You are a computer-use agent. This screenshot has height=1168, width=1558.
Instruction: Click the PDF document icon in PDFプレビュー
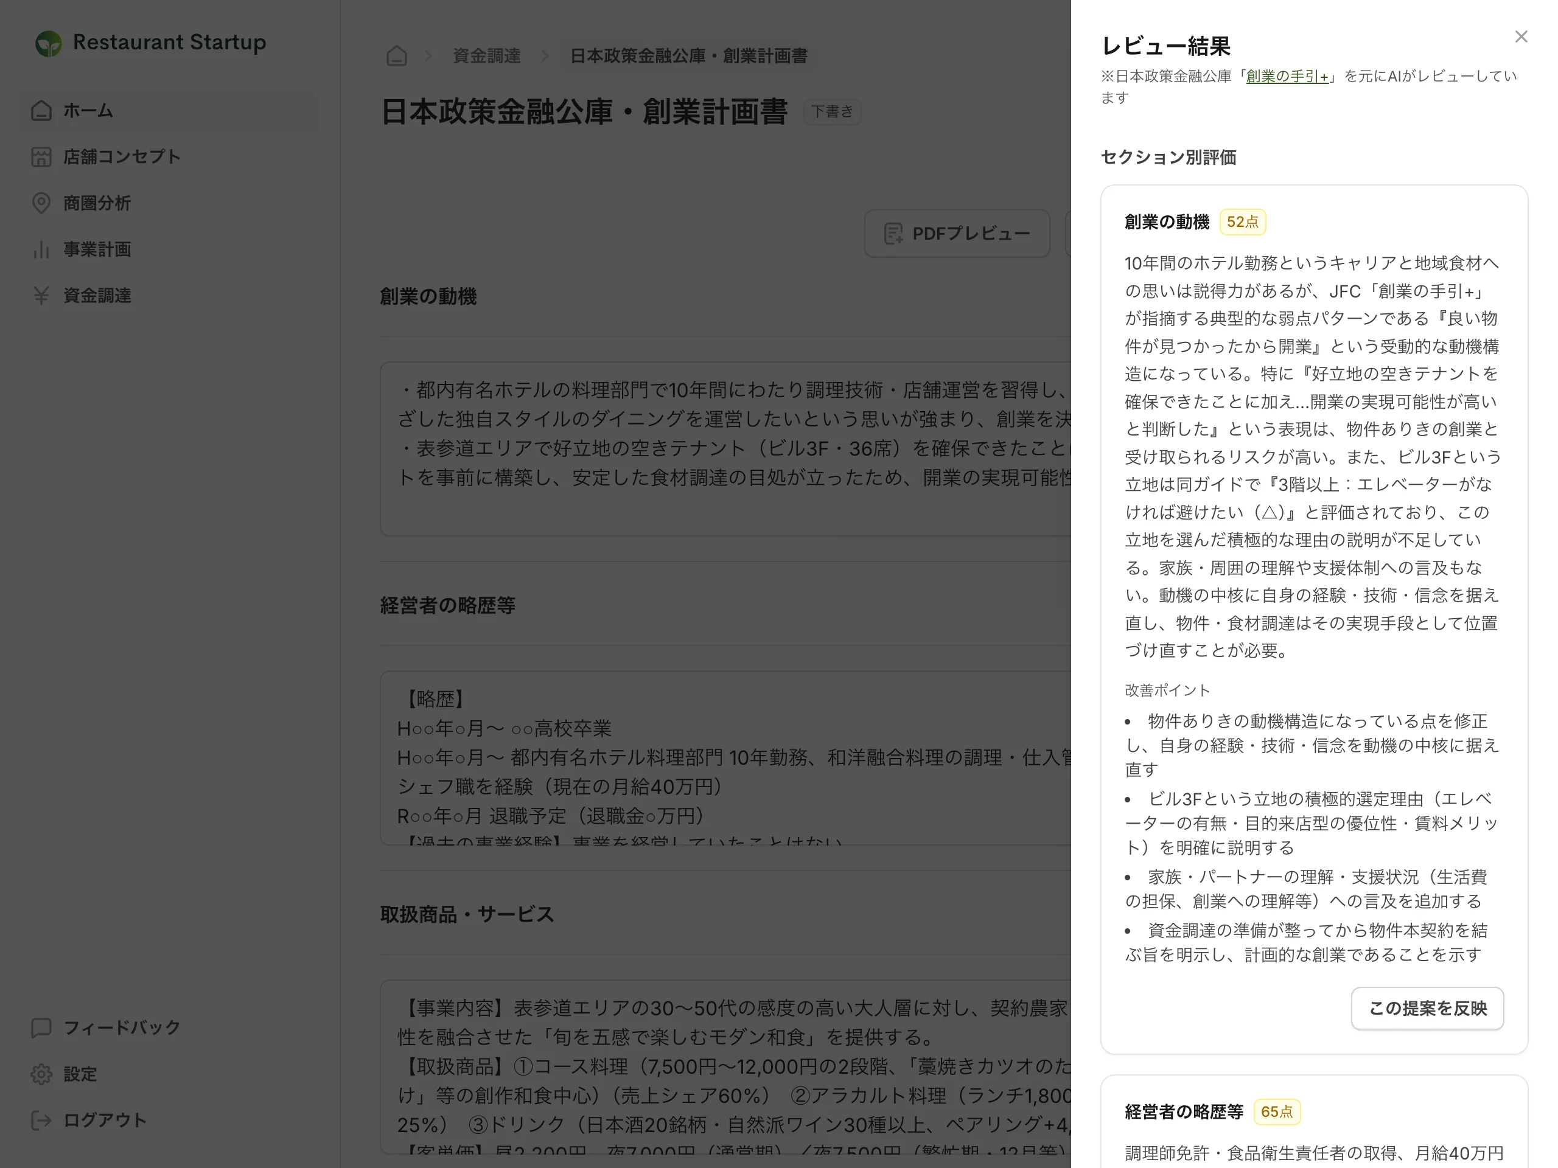coord(894,234)
